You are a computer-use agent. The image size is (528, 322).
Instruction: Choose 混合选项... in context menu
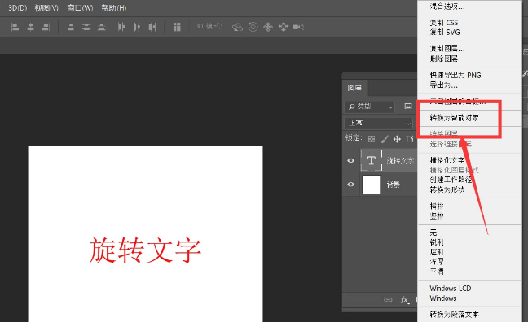coord(447,7)
